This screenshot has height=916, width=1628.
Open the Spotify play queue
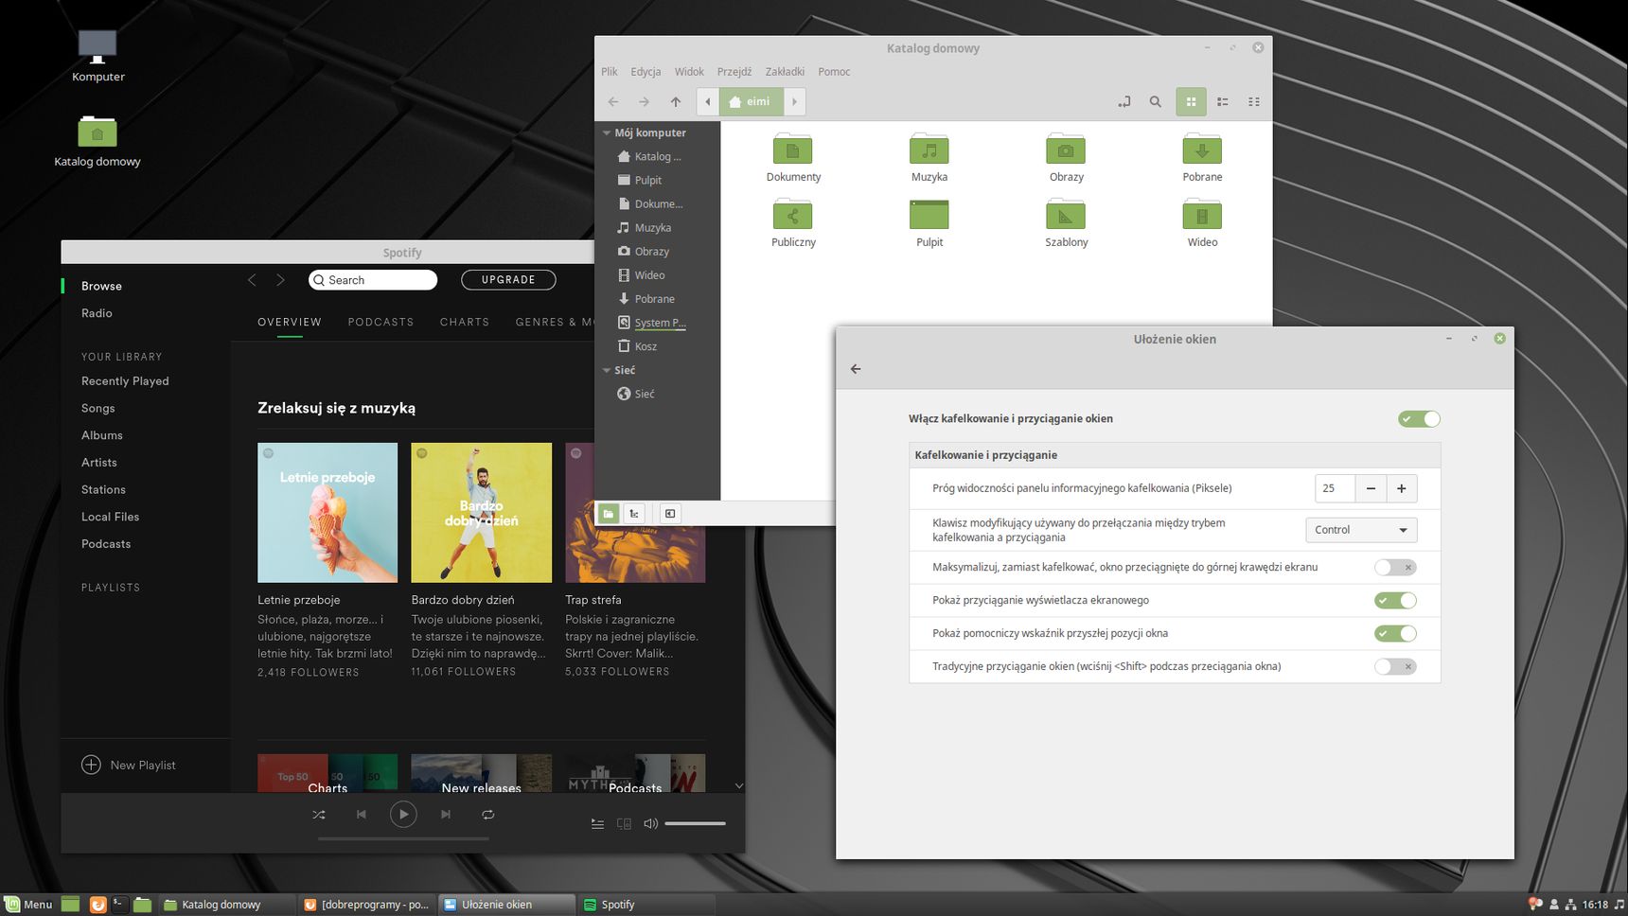click(597, 823)
